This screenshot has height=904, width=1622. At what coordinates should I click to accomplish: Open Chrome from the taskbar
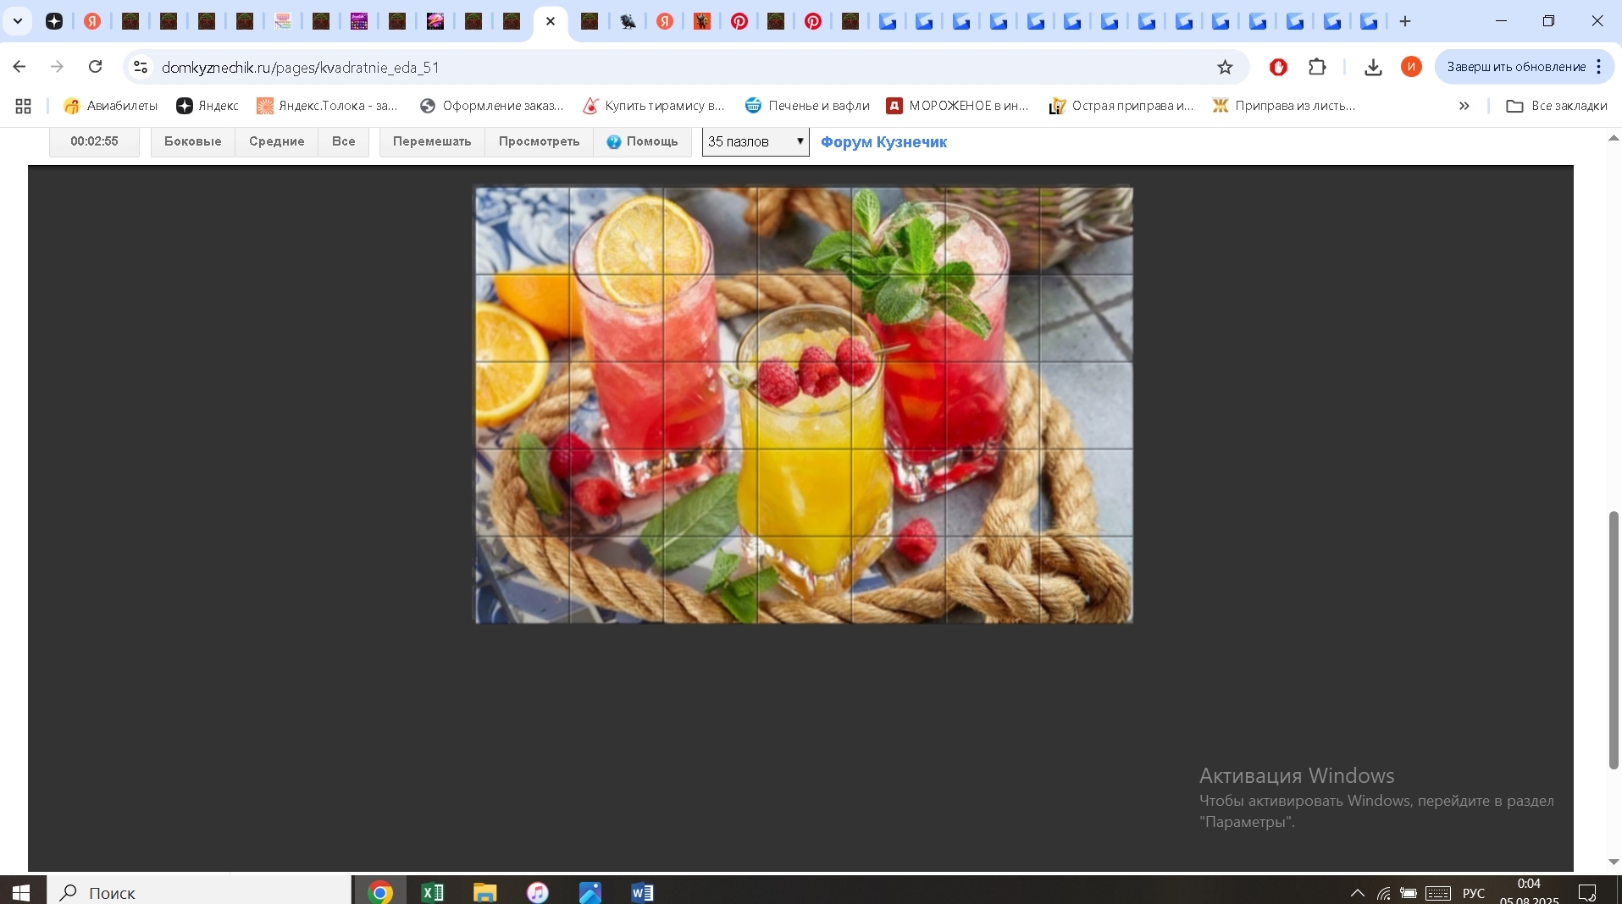(x=380, y=892)
